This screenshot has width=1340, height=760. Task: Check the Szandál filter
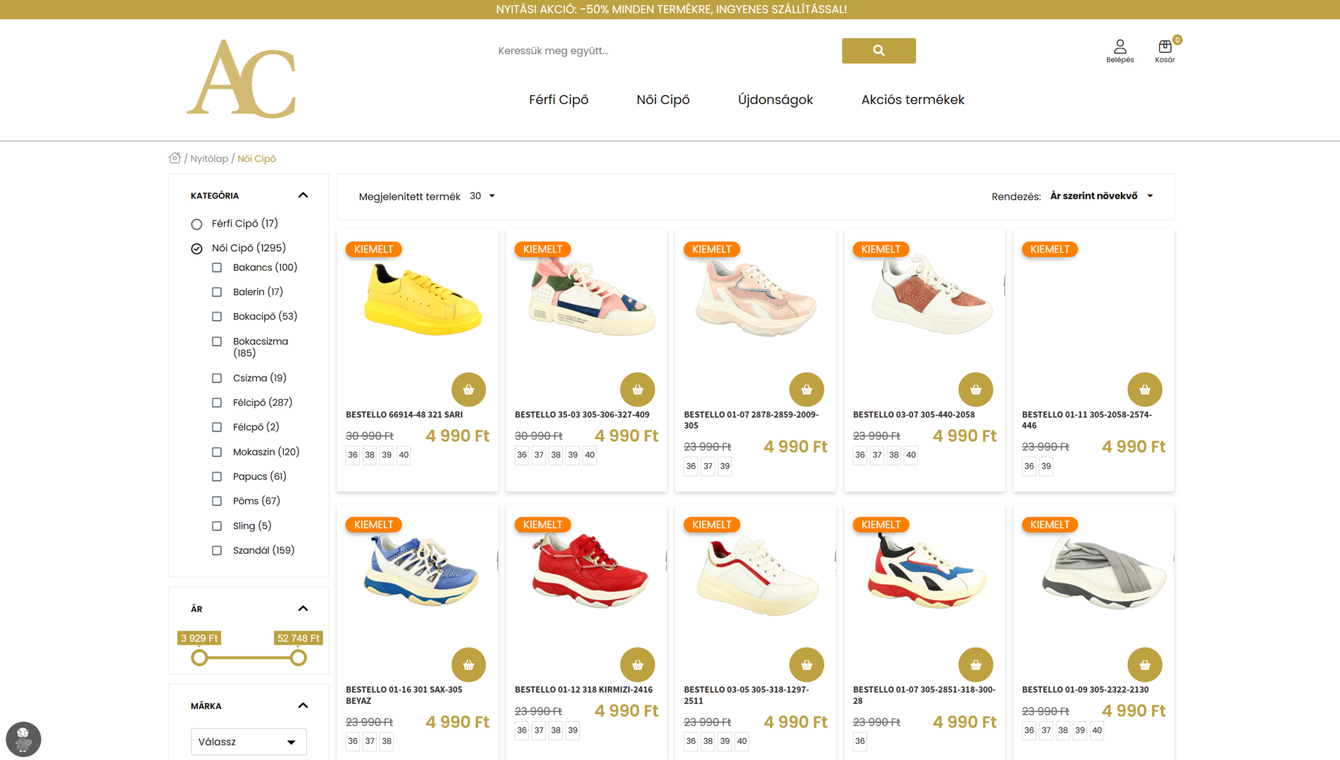(217, 550)
